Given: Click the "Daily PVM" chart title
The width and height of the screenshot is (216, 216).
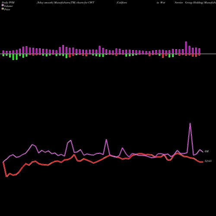Looking at the screenshot, I should [8, 3].
